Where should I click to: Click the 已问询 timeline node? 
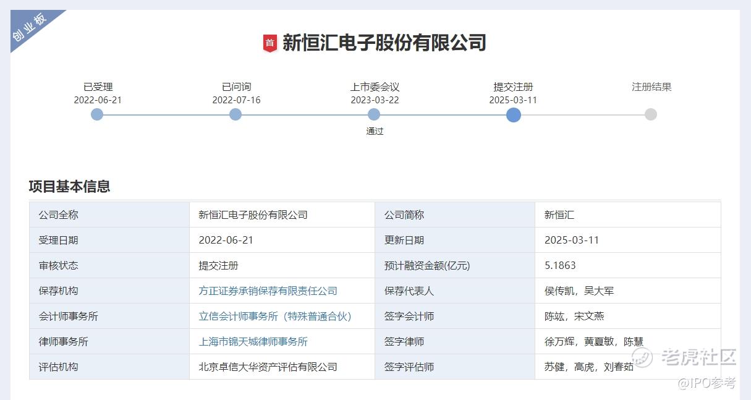[235, 114]
